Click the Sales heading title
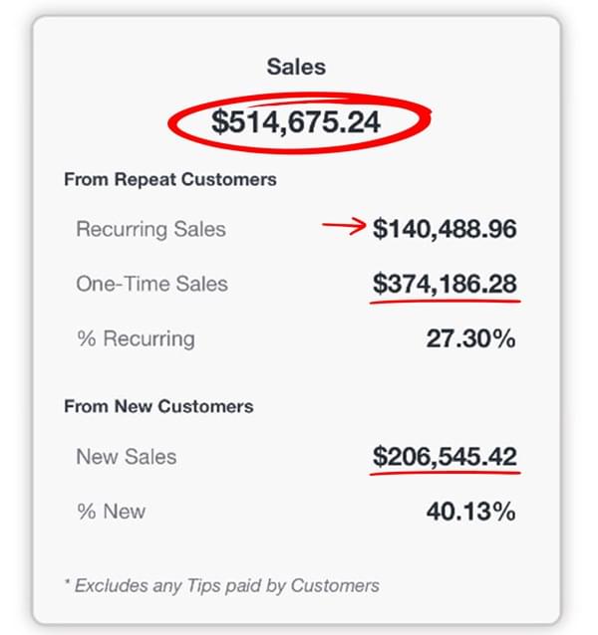598x635 pixels. click(296, 67)
